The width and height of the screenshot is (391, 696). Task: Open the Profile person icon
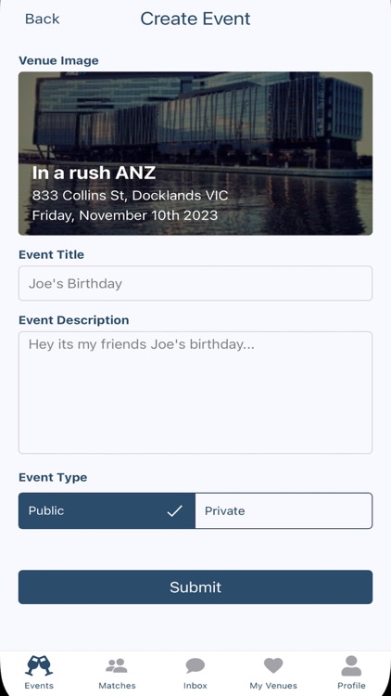click(351, 665)
